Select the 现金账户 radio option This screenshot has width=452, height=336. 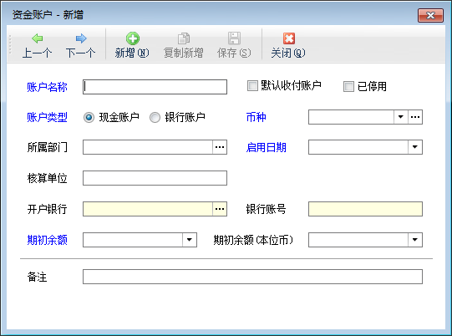[89, 117]
